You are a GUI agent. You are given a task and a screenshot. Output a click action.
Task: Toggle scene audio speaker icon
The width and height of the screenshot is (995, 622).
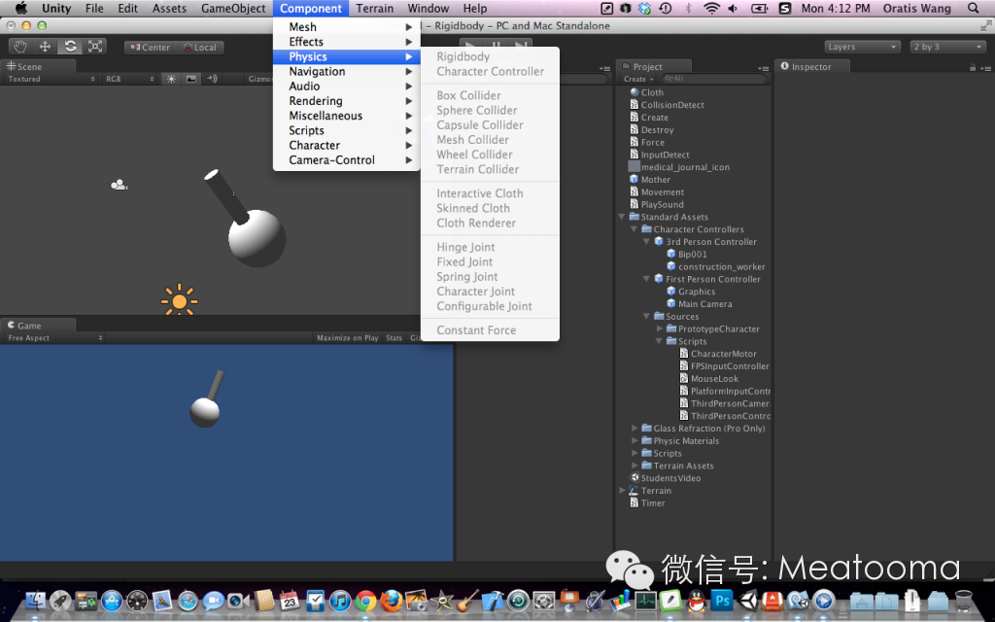211,79
